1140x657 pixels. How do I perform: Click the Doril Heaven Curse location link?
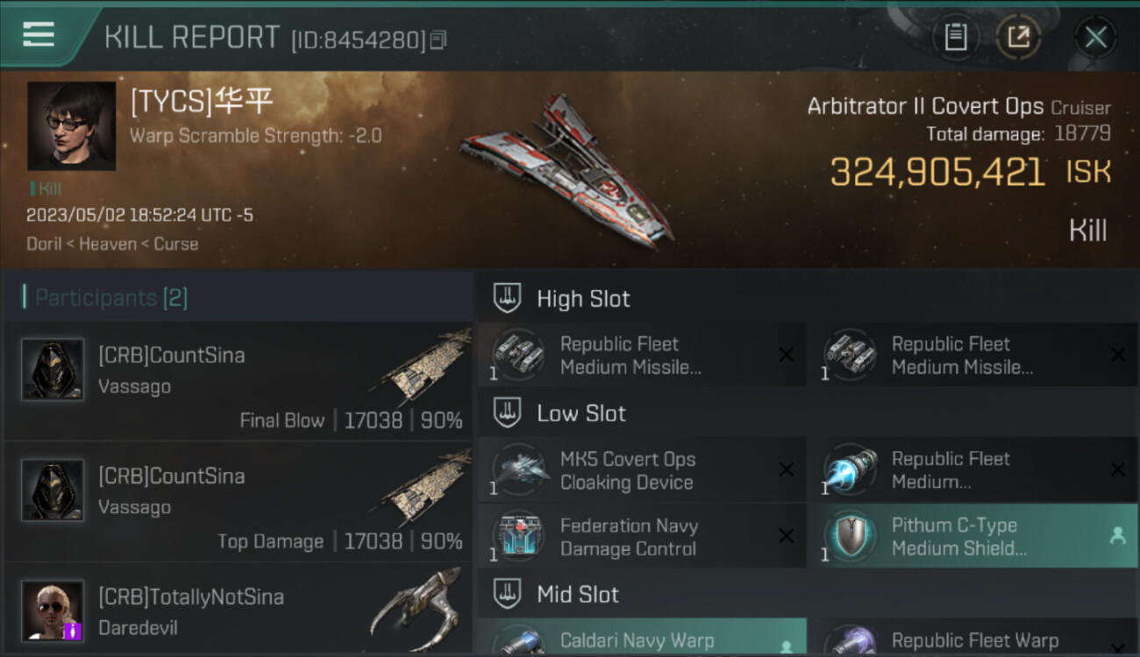point(112,244)
